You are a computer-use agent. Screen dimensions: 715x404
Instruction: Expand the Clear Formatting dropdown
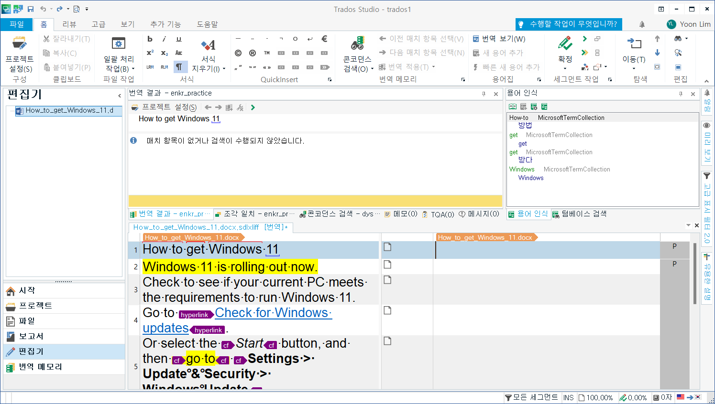[x=224, y=69]
